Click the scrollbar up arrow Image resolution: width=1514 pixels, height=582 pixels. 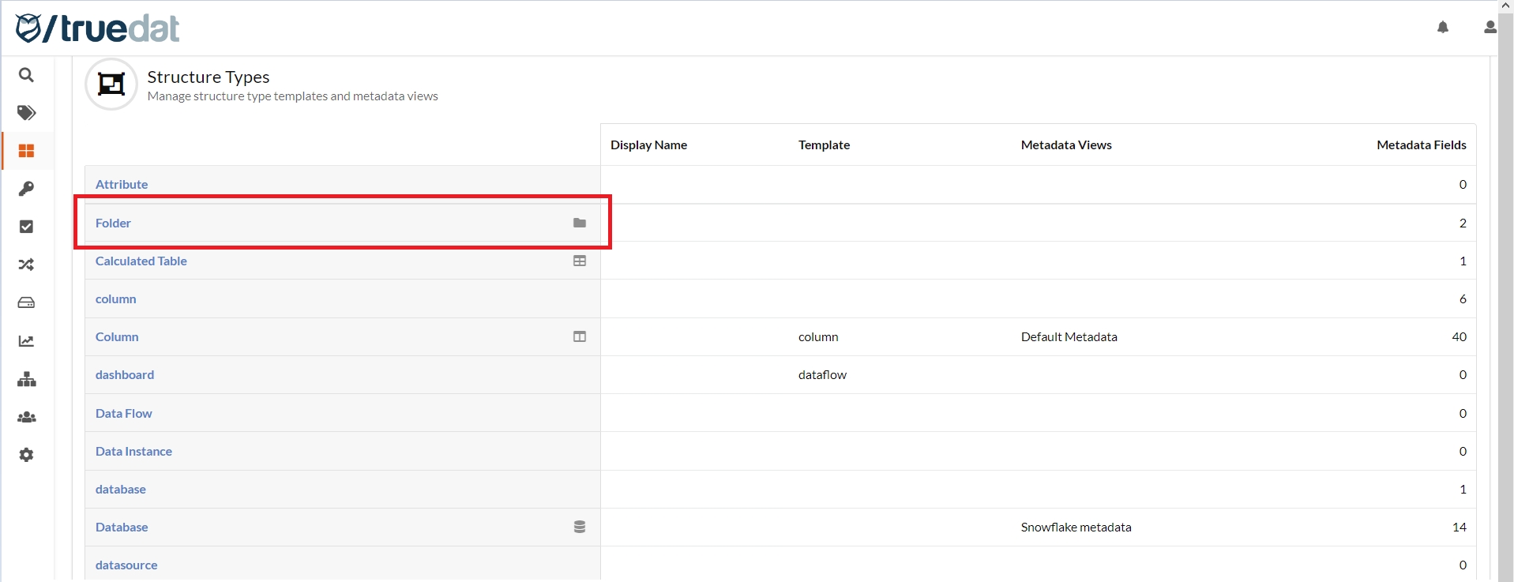tap(1505, 6)
